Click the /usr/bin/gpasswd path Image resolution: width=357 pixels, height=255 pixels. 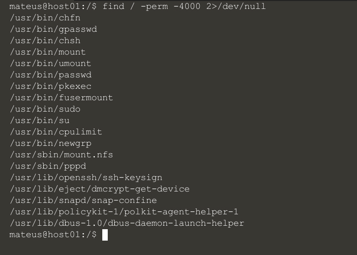click(x=53, y=29)
